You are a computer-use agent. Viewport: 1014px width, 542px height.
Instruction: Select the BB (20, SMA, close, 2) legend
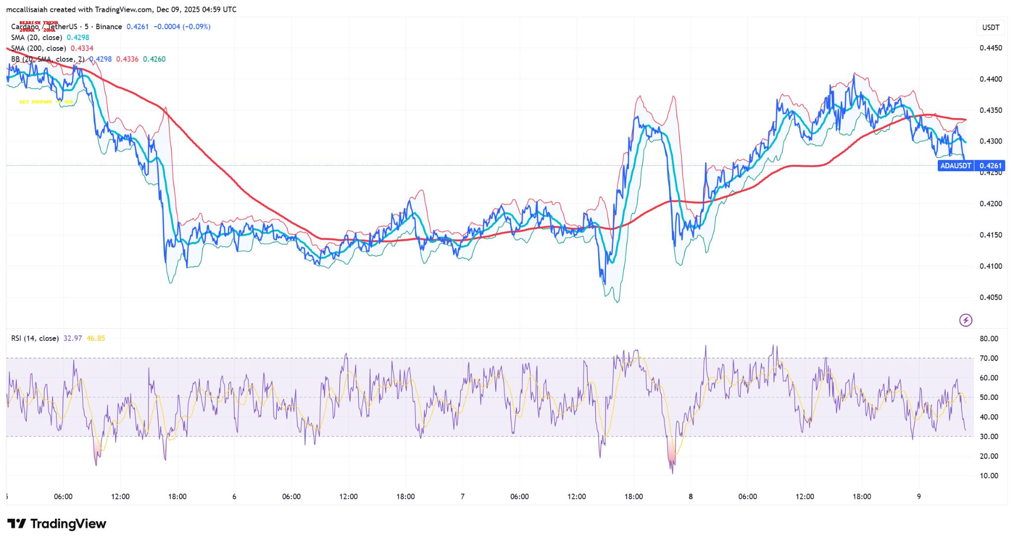(48, 59)
